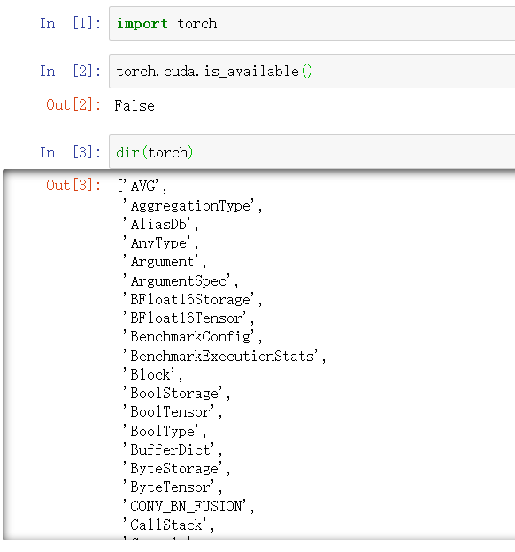Click the 'import torch' code cell
Screen dimensions: 515x552
(312, 24)
